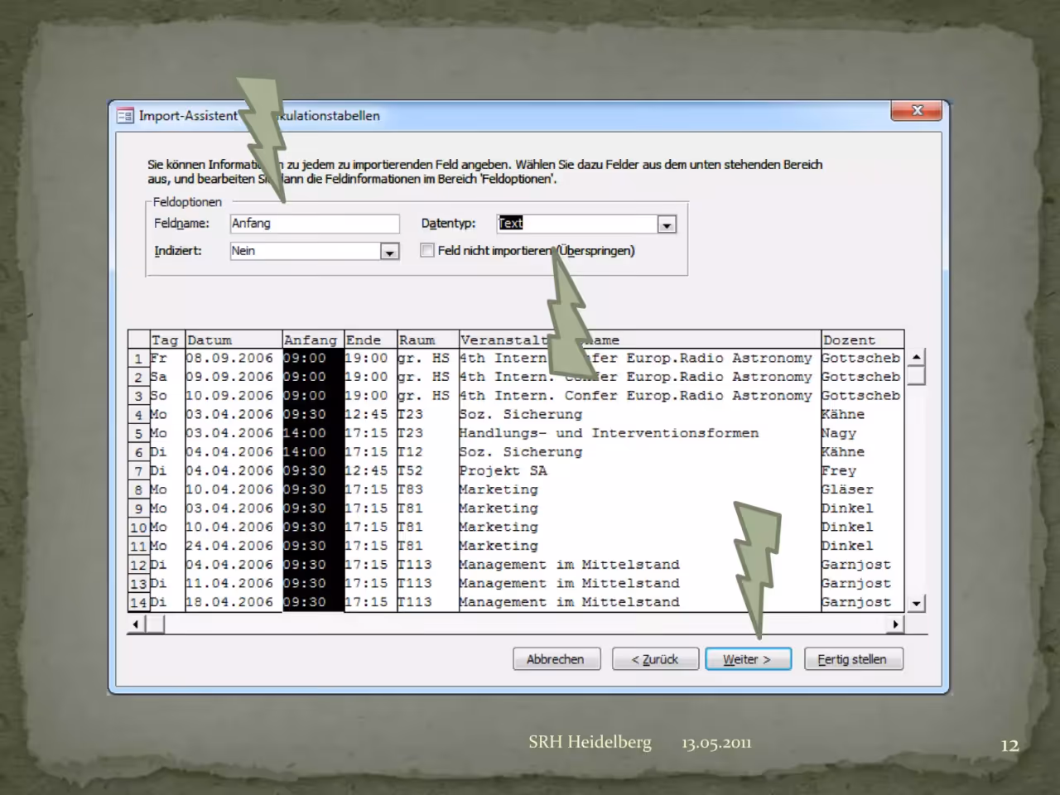Click the preview scroll-up arrow
This screenshot has height=795, width=1060.
pos(916,358)
